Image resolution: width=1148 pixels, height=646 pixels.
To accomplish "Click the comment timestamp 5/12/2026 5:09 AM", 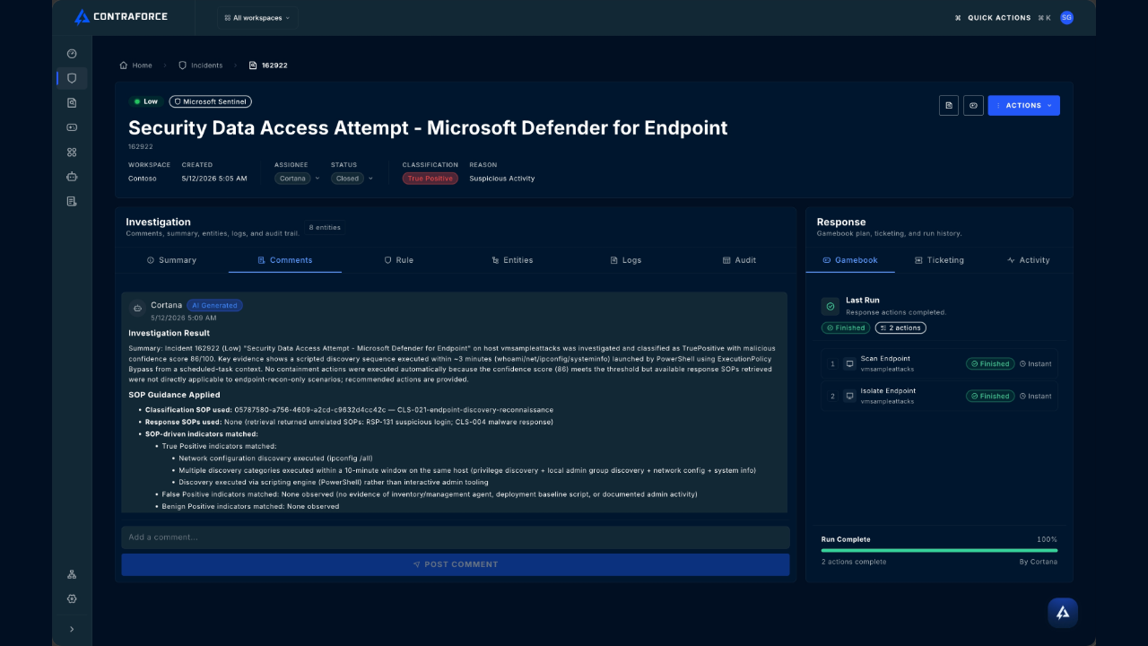I will (184, 318).
